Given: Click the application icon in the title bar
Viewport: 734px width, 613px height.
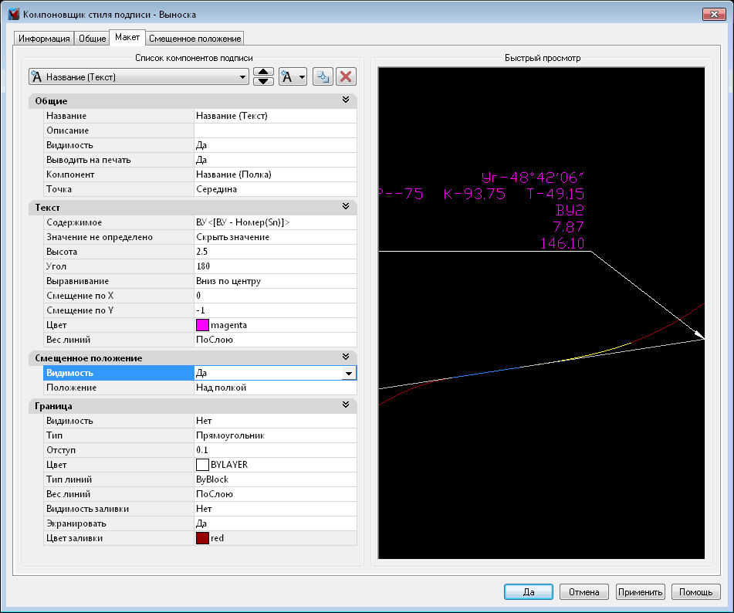Looking at the screenshot, I should tap(12, 15).
